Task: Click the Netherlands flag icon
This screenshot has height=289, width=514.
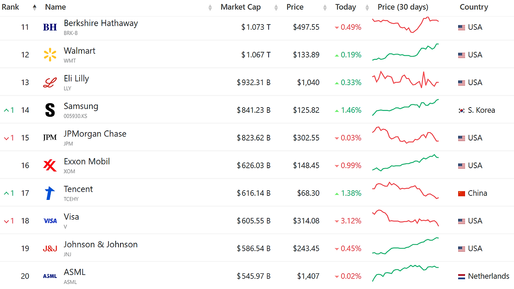Action: click(x=461, y=277)
